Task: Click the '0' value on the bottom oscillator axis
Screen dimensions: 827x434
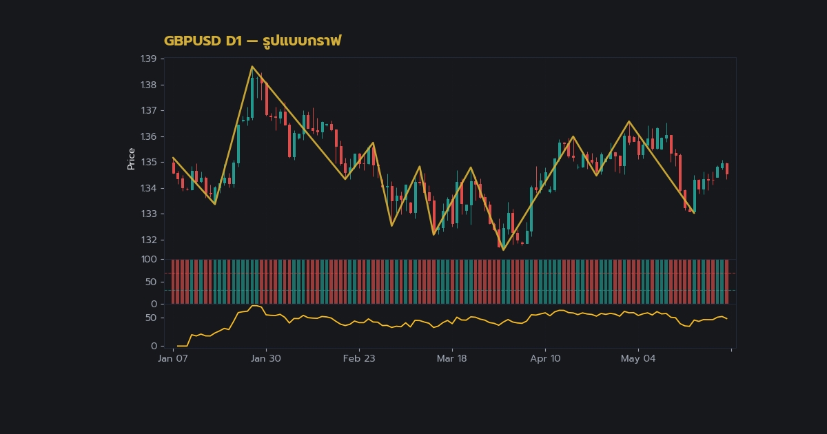Action: click(x=154, y=346)
